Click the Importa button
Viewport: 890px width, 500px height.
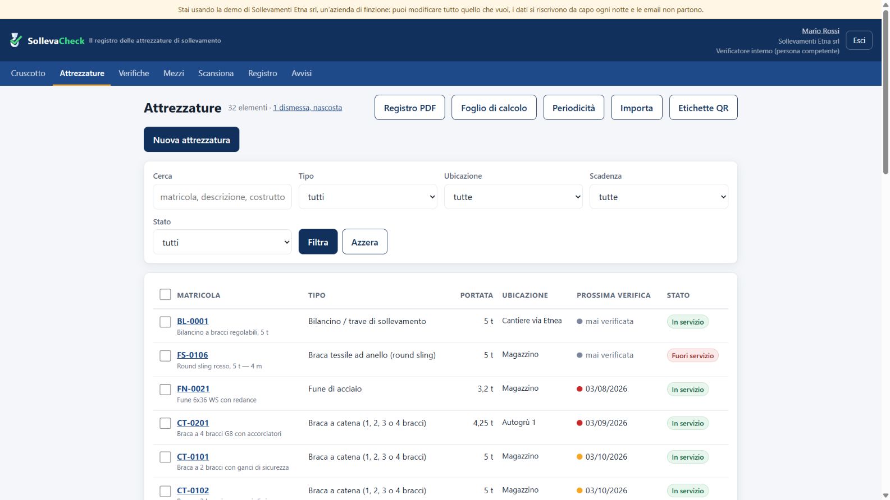coord(637,108)
